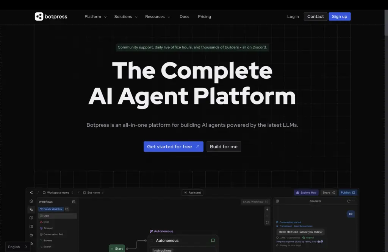
Task: Click the Start node
Action: point(117,248)
